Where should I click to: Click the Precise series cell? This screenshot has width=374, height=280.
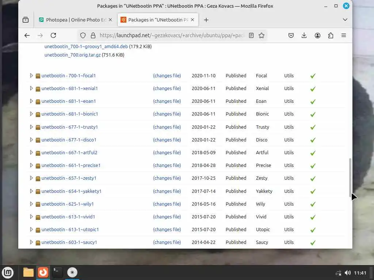(x=263, y=165)
